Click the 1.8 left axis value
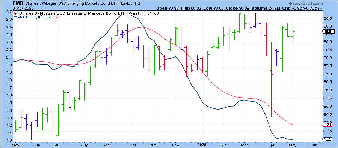The image size is (338, 148). tap(9, 80)
